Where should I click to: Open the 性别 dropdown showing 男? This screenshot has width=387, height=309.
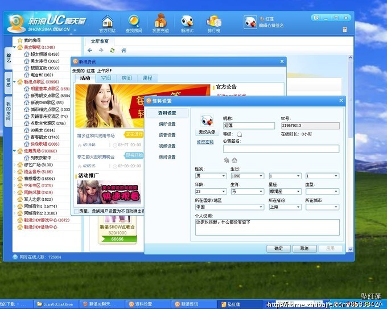tap(211, 176)
